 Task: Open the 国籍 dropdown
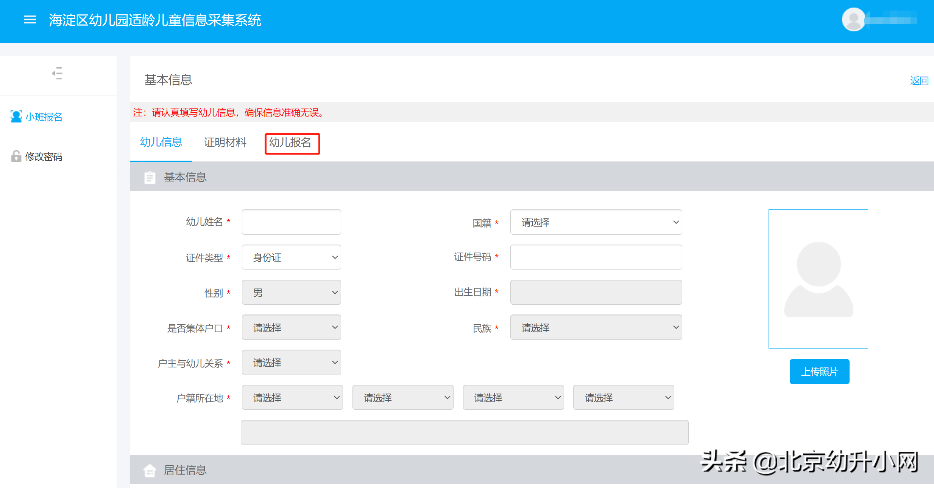pos(596,222)
